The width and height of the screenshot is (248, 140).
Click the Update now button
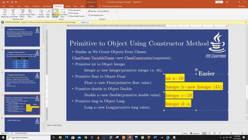85,23
